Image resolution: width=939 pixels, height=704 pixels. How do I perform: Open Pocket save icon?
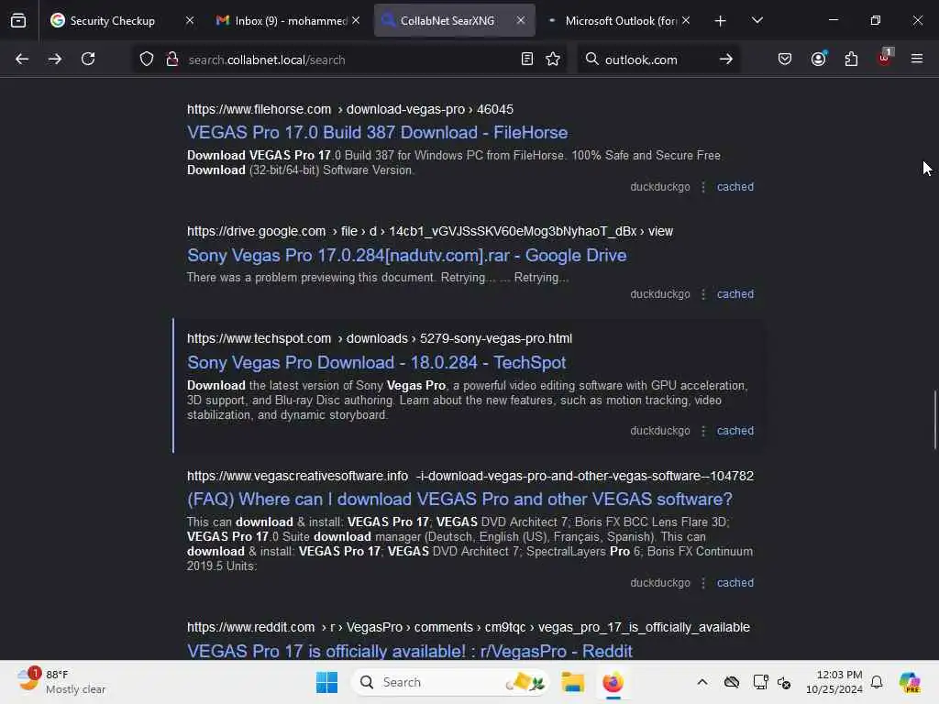(785, 59)
